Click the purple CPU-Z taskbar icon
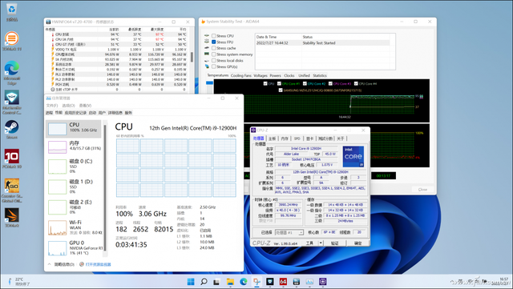 click(323, 282)
